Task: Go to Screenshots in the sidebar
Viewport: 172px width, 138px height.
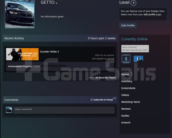Action: [128, 88]
